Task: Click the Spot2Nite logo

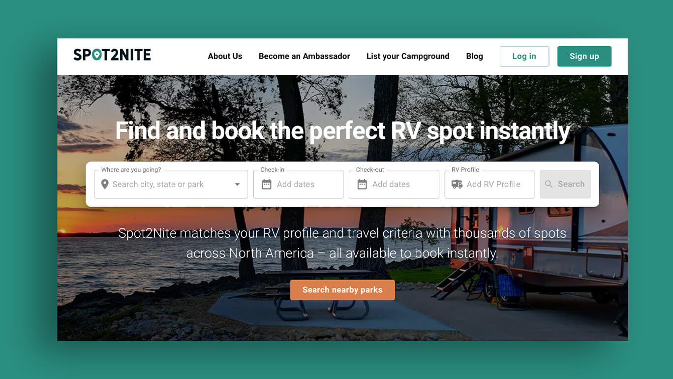Action: 112,55
